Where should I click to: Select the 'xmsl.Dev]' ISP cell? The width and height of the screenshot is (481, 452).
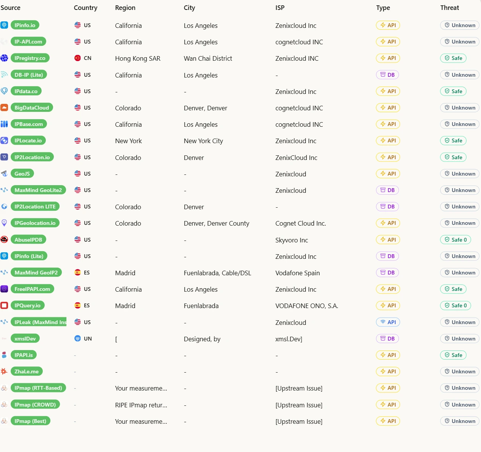coord(289,339)
